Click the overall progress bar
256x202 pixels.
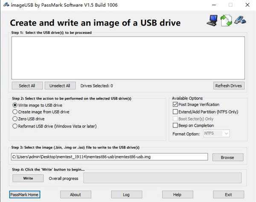(162, 178)
